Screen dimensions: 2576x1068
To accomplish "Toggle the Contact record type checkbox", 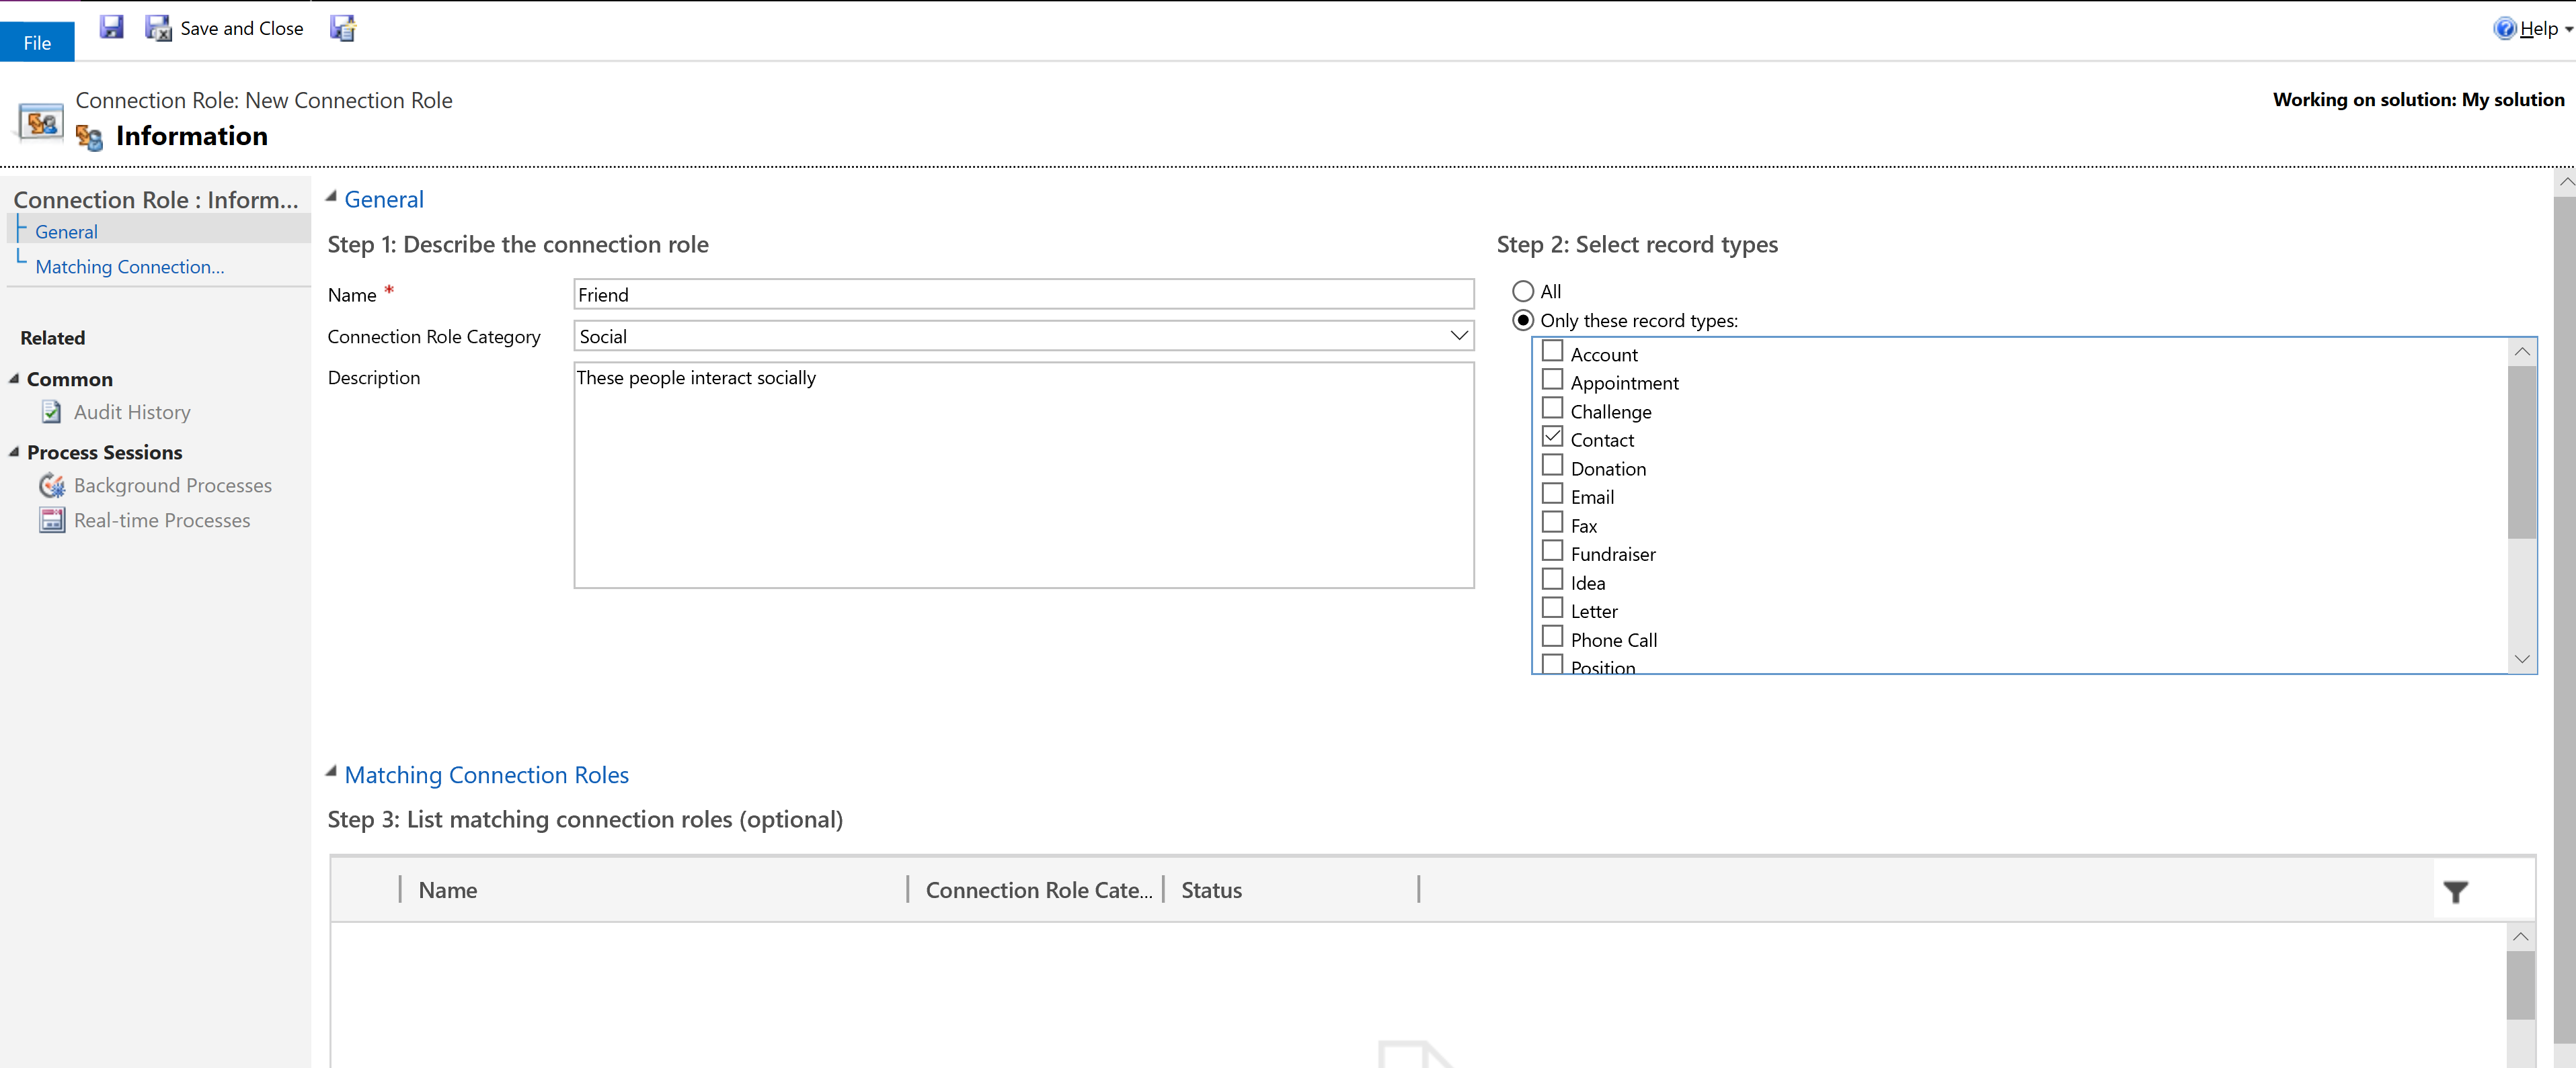I will tap(1551, 438).
